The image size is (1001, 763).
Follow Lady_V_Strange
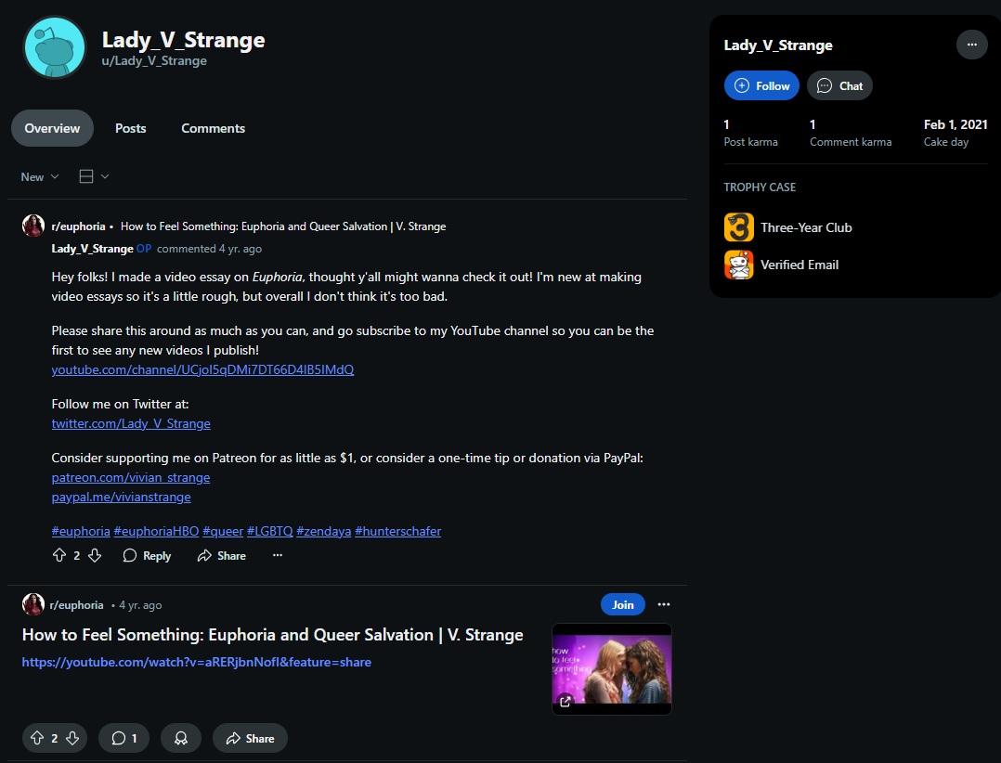tap(761, 85)
